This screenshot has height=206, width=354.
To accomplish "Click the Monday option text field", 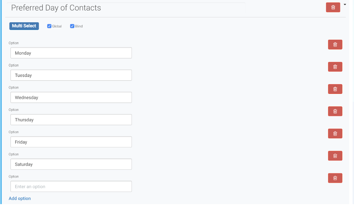I will click(71, 53).
